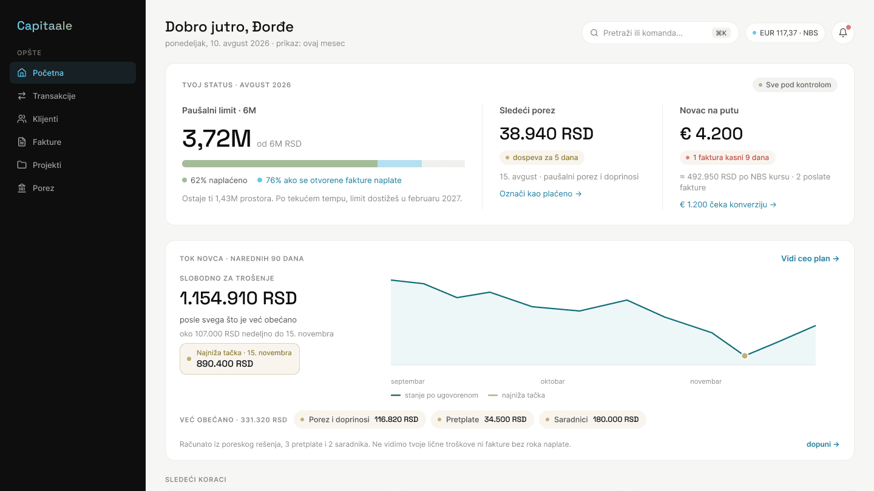Click the Pretplate 34.500 RSD chip
The image size is (874, 491).
pos(483,419)
